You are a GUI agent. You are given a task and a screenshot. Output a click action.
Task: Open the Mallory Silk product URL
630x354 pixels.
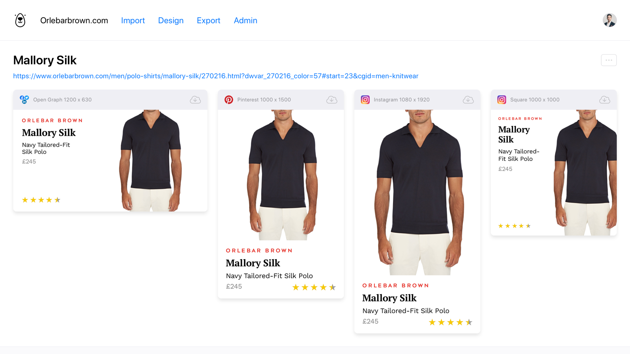coord(216,76)
